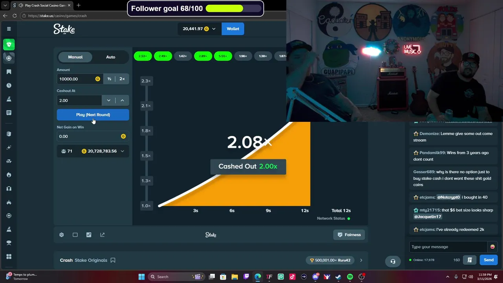Reload the page with browser refresh icon

coord(15,16)
